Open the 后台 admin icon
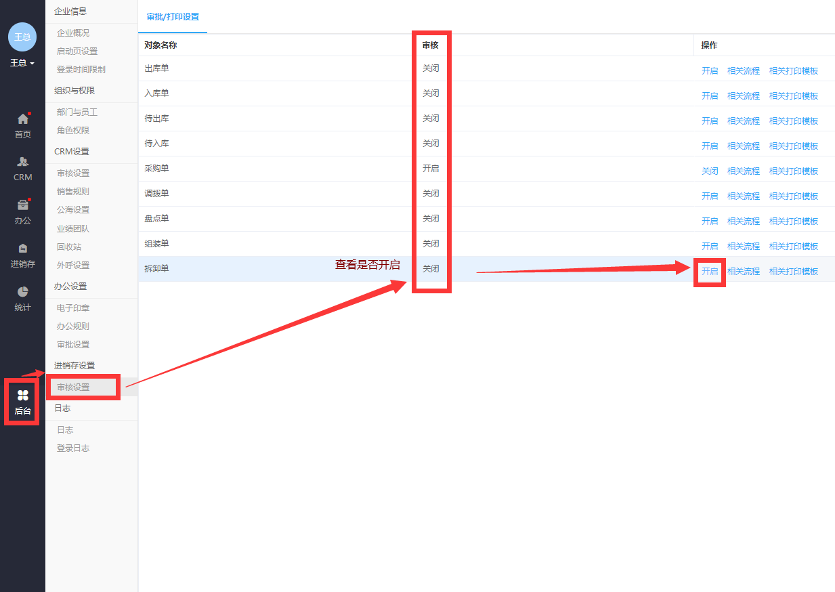The image size is (835, 592). tap(23, 396)
